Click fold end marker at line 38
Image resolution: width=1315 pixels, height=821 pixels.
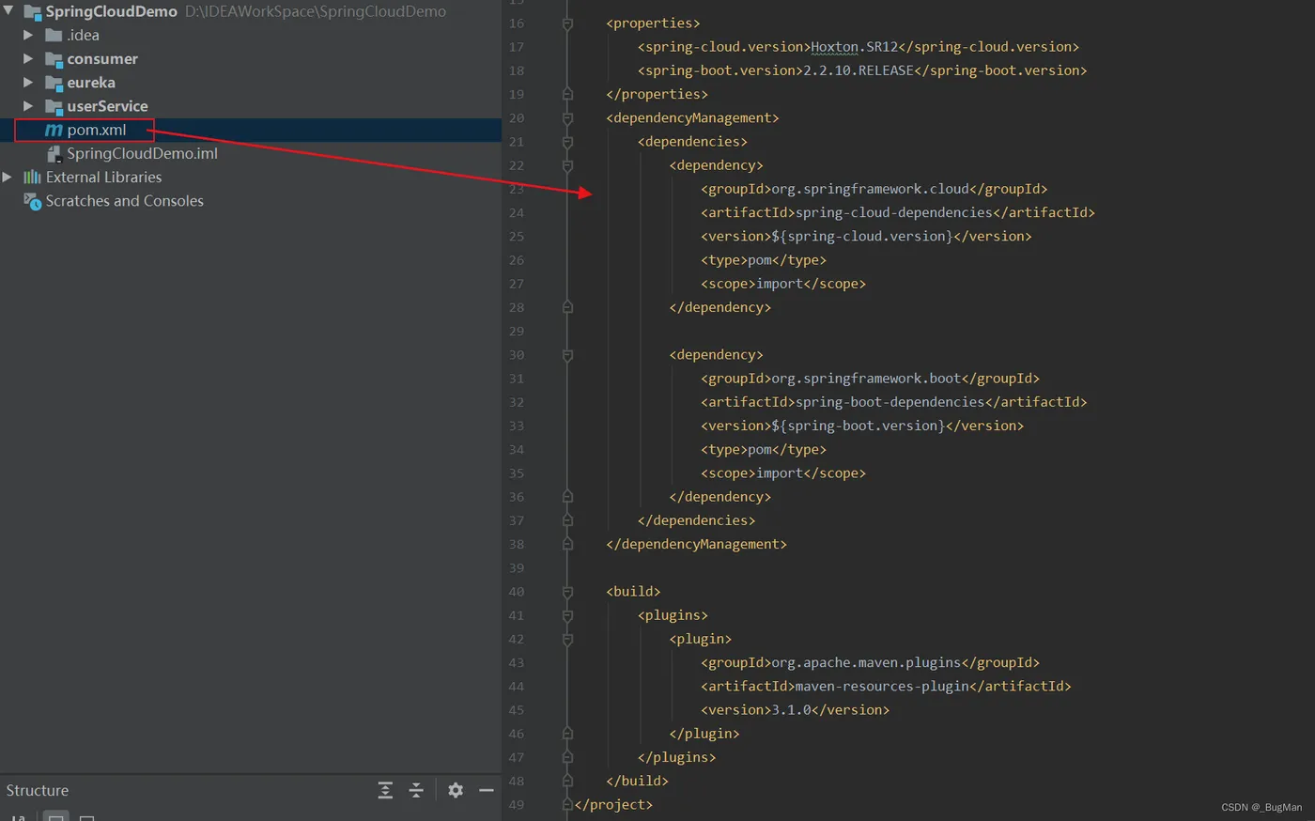click(x=567, y=544)
